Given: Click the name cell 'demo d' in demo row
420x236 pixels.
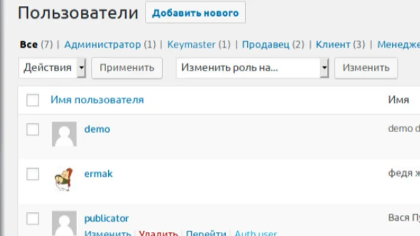Looking at the screenshot, I should pos(404,128).
